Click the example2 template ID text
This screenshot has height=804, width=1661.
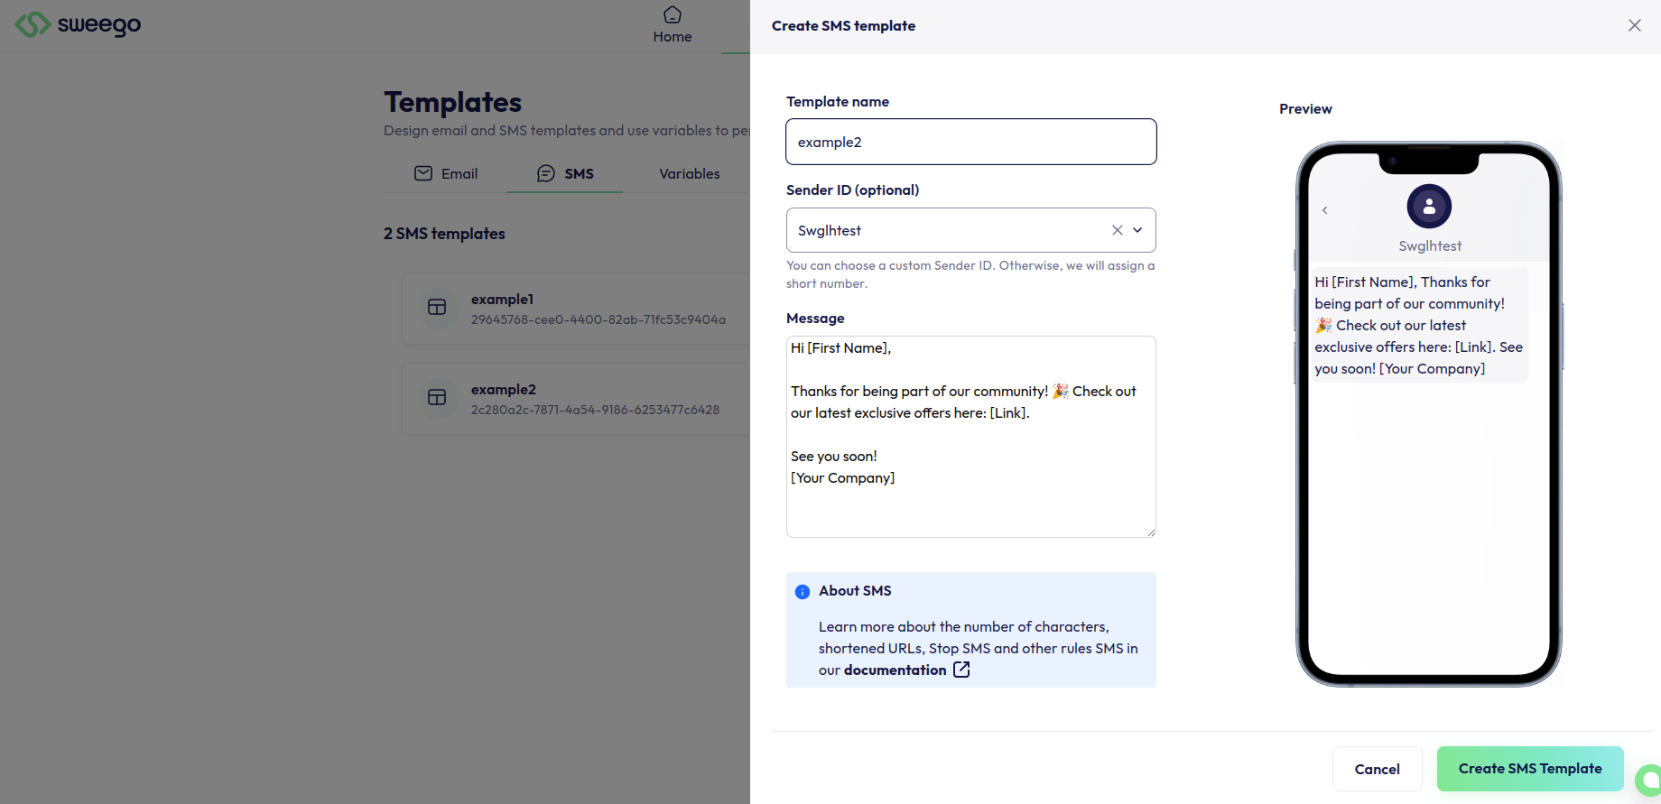coord(596,410)
